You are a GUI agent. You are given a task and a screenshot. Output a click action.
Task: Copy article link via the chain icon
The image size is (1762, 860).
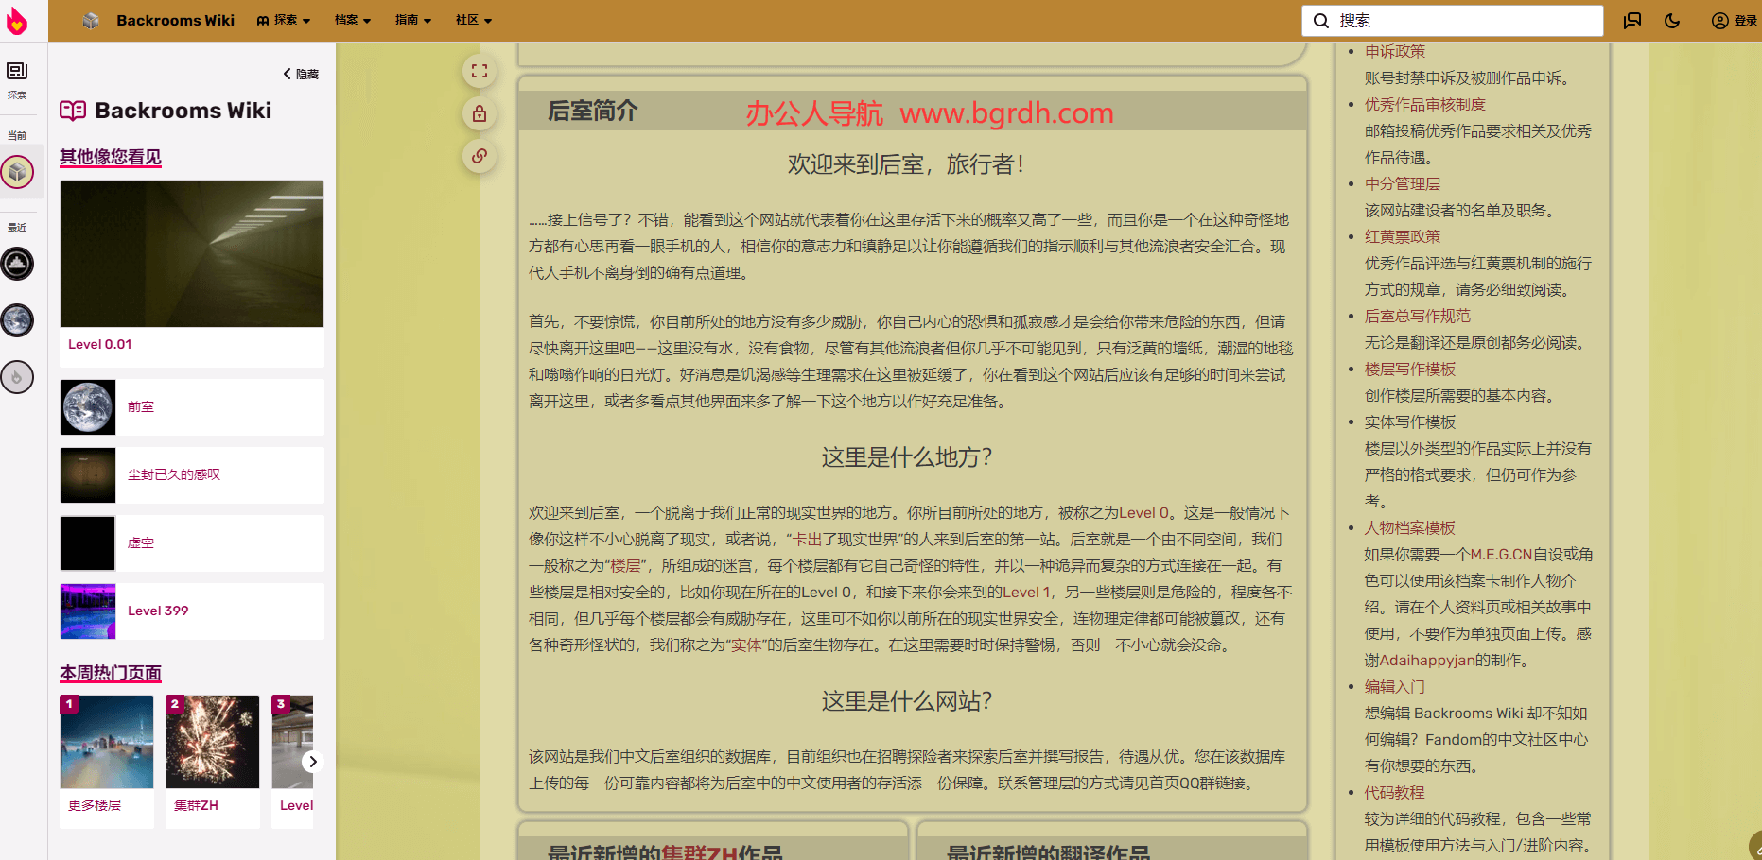click(x=480, y=156)
